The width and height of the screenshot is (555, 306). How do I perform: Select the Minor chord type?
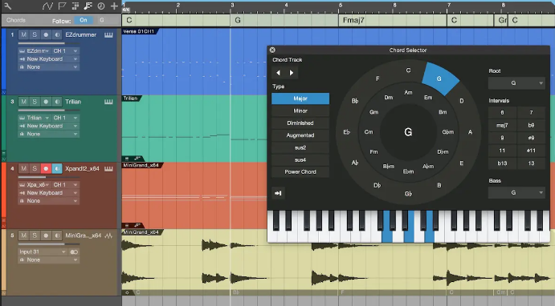click(300, 111)
